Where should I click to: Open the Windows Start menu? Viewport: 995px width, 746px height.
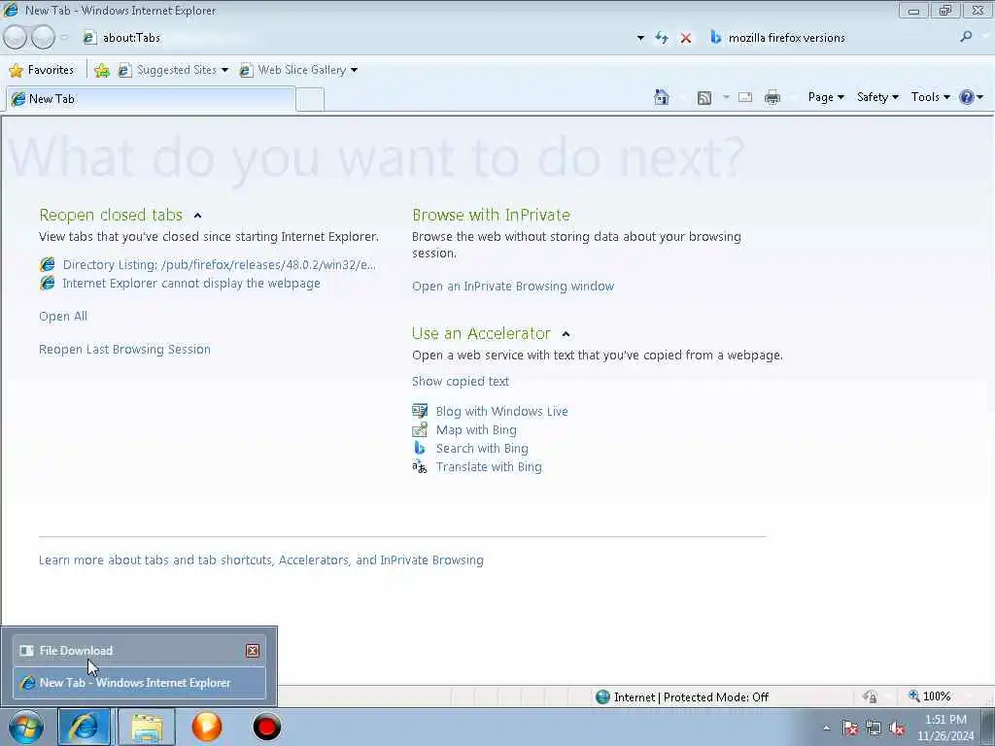(25, 727)
